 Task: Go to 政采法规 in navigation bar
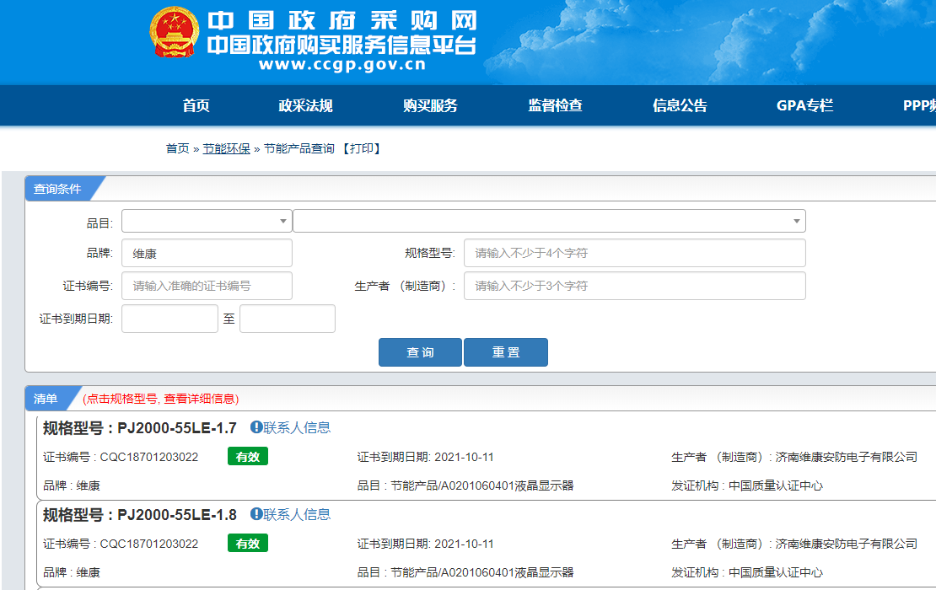click(305, 105)
